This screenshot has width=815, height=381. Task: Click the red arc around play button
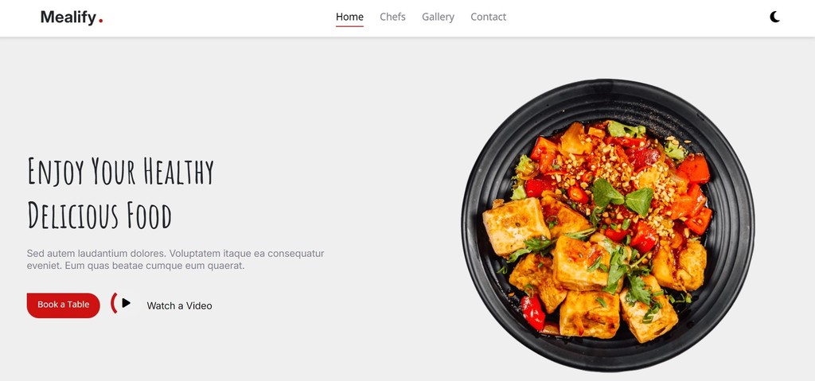pos(113,302)
